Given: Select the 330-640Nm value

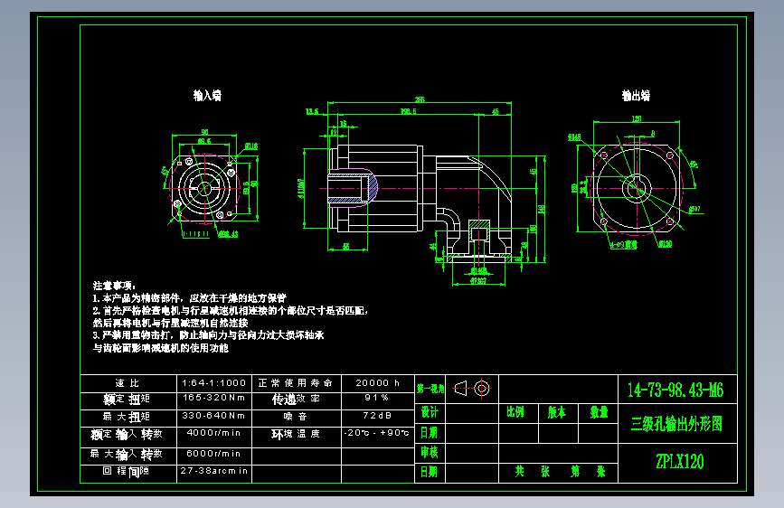Looking at the screenshot, I should (214, 416).
